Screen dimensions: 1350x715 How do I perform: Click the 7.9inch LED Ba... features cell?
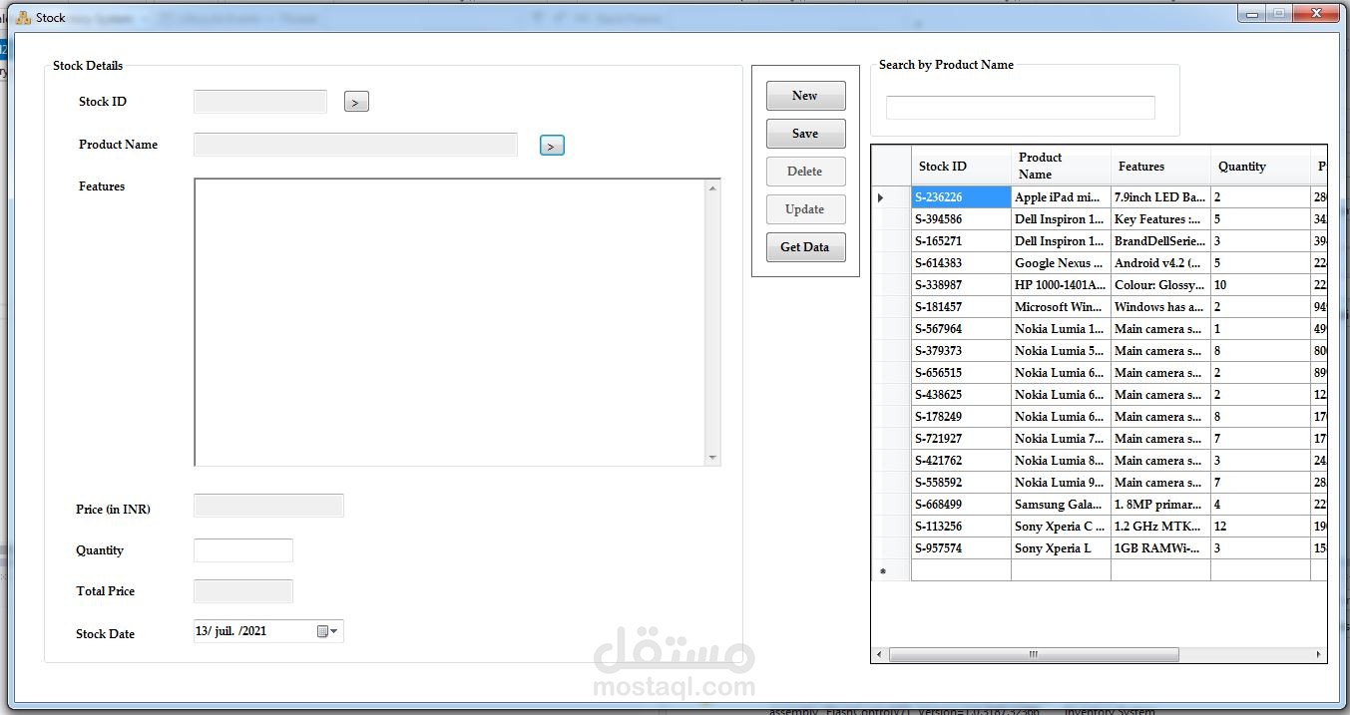(x=1160, y=197)
